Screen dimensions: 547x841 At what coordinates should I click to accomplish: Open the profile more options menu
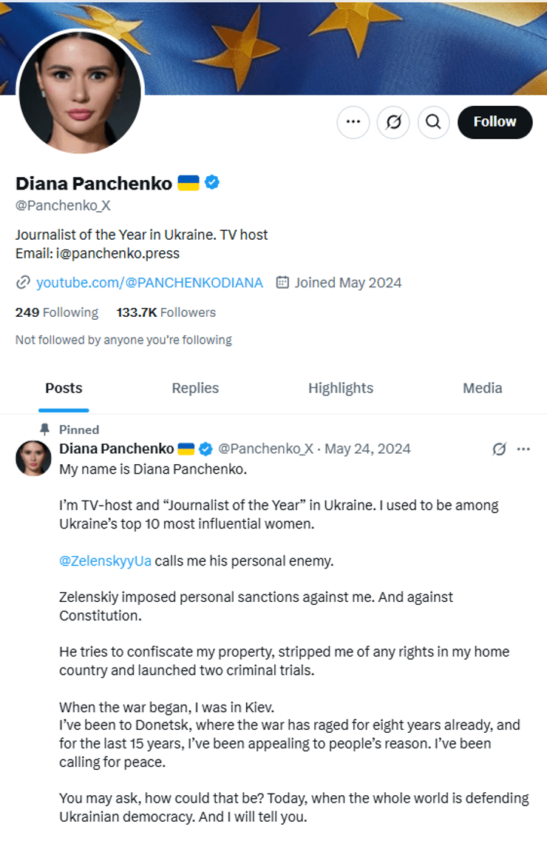point(353,122)
